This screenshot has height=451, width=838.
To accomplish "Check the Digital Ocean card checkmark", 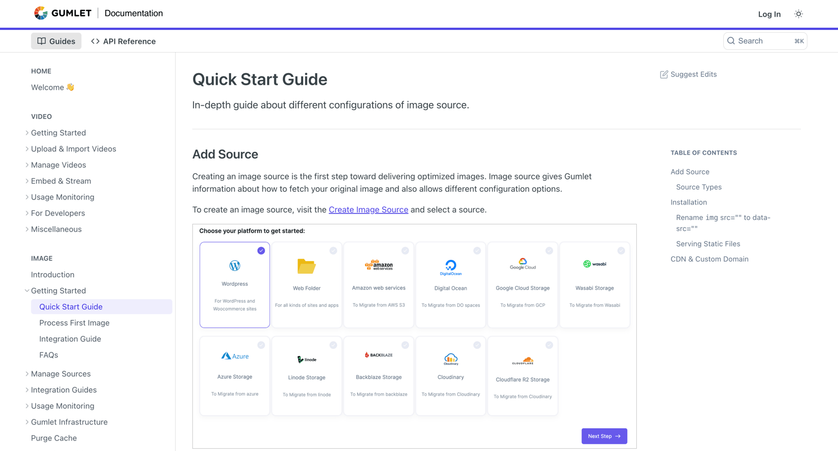I will (x=477, y=250).
